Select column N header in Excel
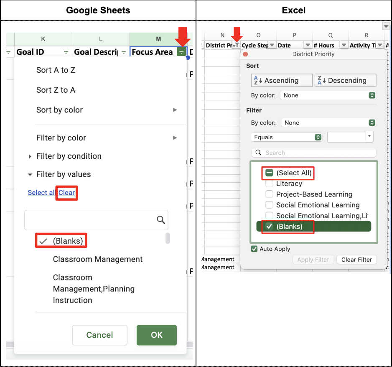 coord(222,35)
